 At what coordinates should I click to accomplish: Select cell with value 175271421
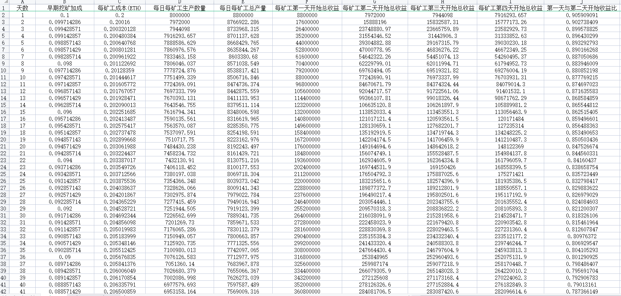coord(510,174)
